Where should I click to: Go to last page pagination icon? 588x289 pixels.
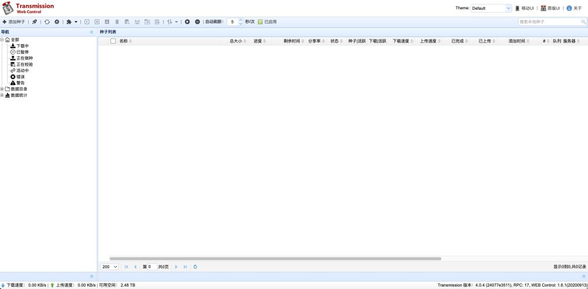click(185, 267)
